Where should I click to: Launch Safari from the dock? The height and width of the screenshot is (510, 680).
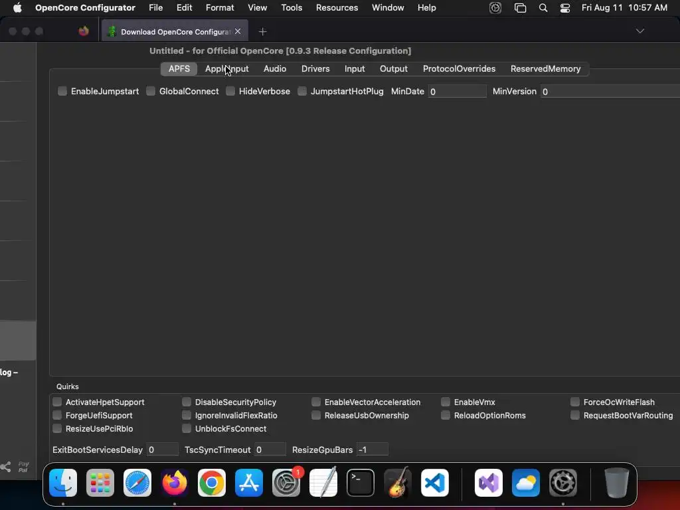[x=137, y=483]
